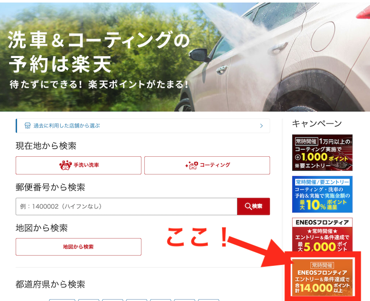Click the red 検索 button text

click(257, 206)
